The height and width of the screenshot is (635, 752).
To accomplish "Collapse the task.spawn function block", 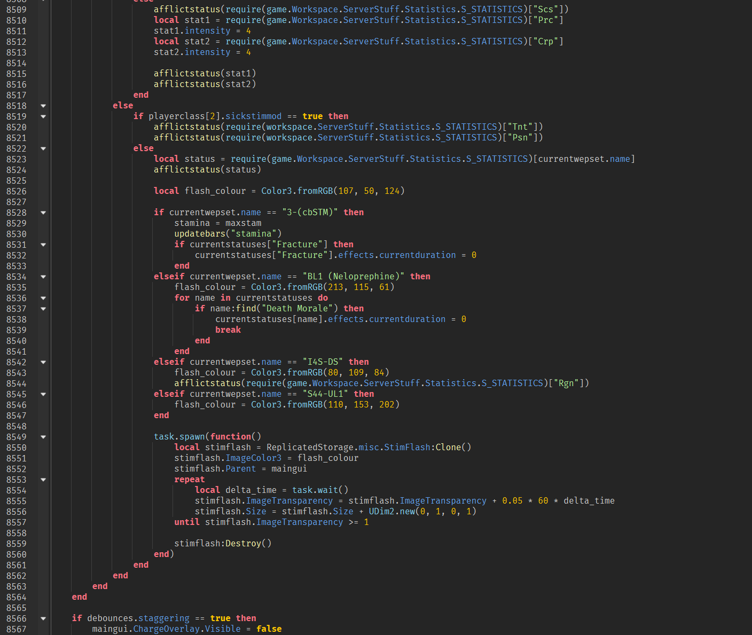I will [43, 436].
